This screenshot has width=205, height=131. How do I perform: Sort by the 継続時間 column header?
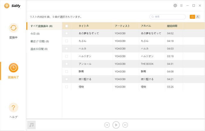pos(172,26)
